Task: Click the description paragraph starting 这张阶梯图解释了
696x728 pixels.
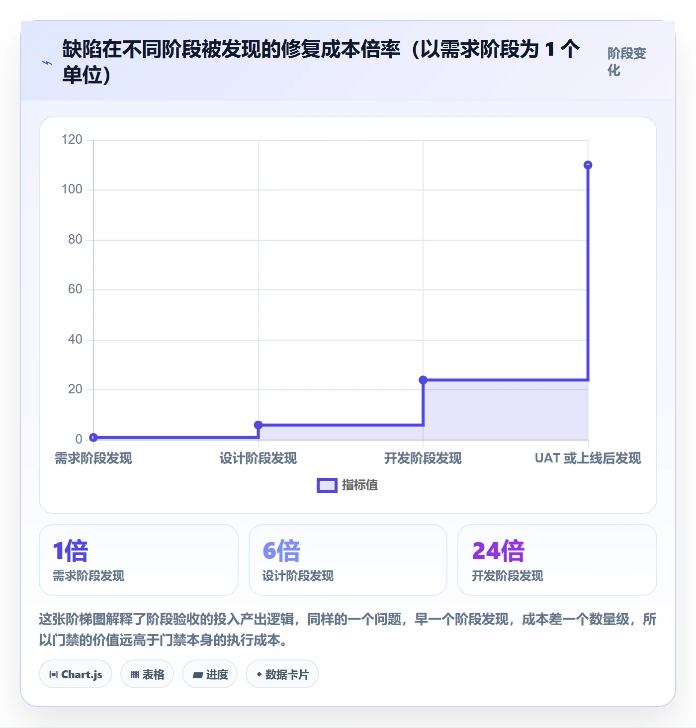Action: click(348, 630)
